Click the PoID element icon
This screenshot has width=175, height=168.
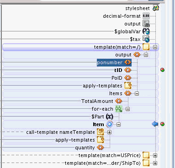(x=127, y=78)
